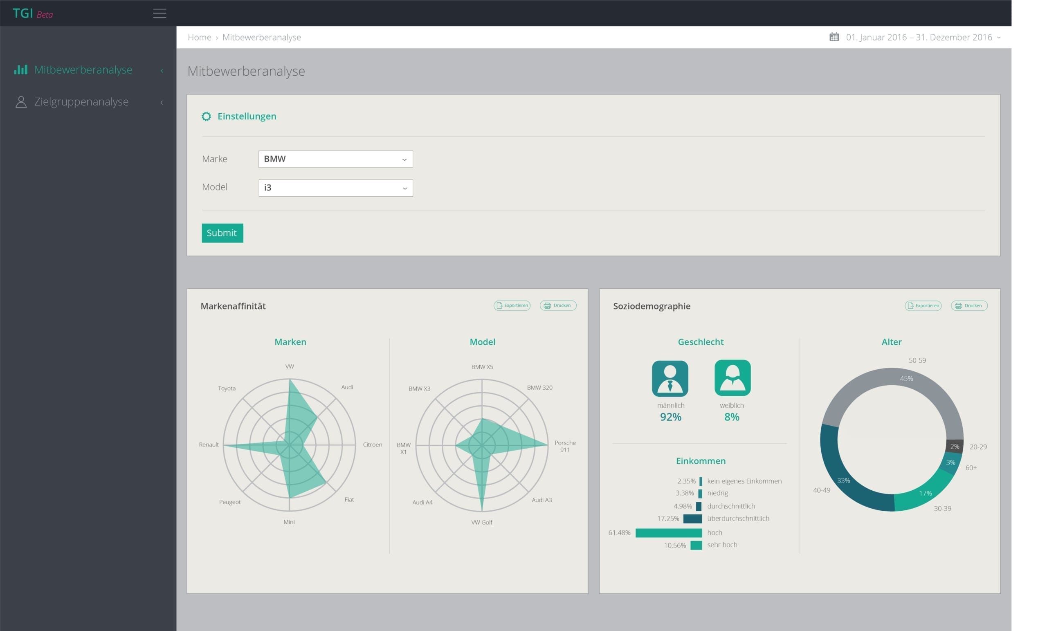
Task: Click the Zielgruppenanalyse person icon
Action: pyautogui.click(x=21, y=101)
